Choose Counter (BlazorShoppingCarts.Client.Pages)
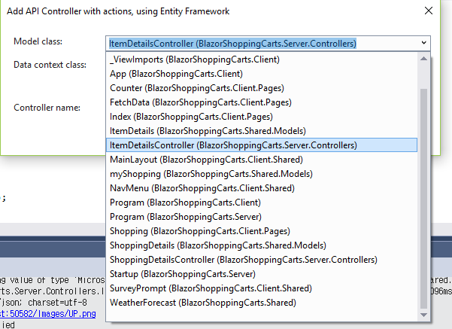The width and height of the screenshot is (452, 329). (262, 88)
